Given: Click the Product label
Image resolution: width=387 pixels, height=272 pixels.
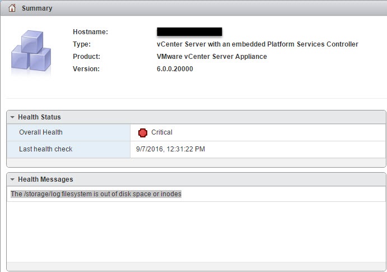Looking at the screenshot, I should click(86, 57).
